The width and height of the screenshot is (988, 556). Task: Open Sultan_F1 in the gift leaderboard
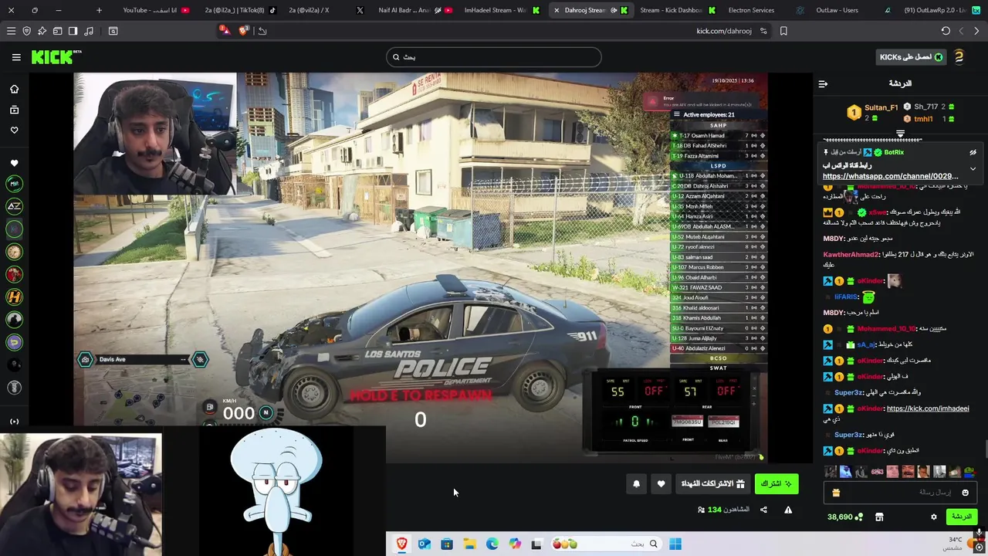(x=881, y=107)
